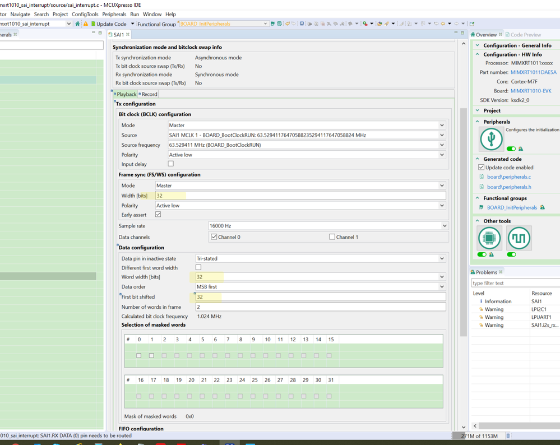
Task: Open the MIMXRT1010-EVK board link
Action: point(530,91)
